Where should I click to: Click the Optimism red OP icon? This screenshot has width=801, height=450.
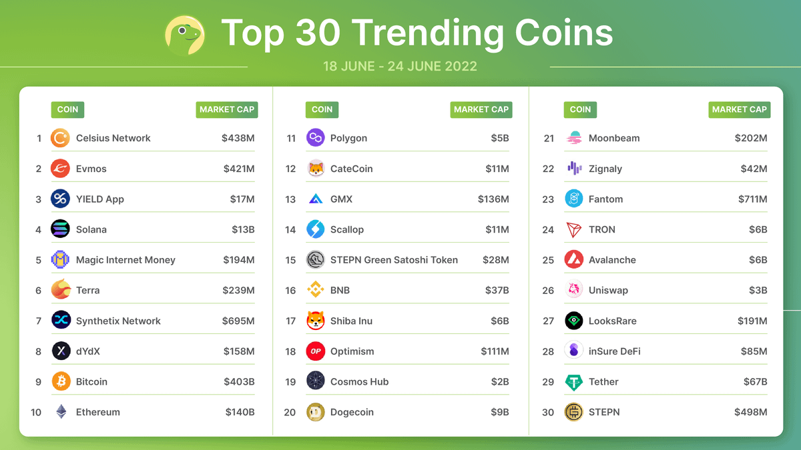315,351
